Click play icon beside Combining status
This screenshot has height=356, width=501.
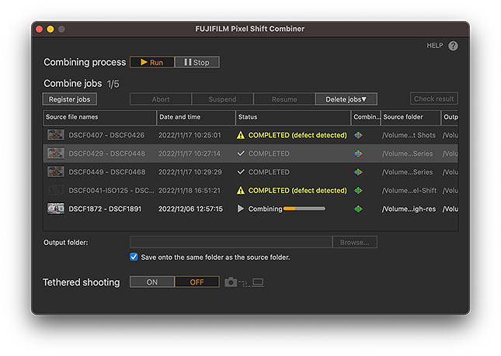pos(241,209)
